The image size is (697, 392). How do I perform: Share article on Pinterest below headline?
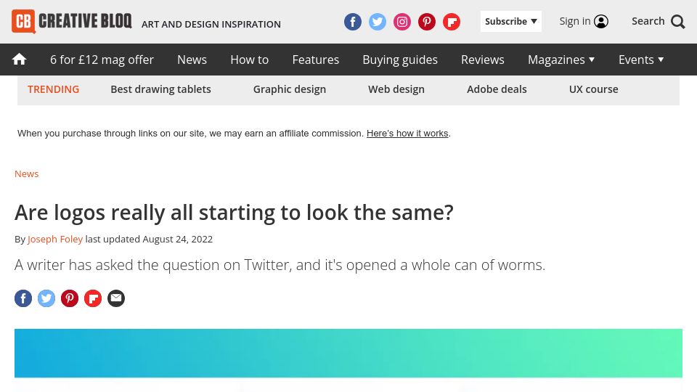pos(70,298)
